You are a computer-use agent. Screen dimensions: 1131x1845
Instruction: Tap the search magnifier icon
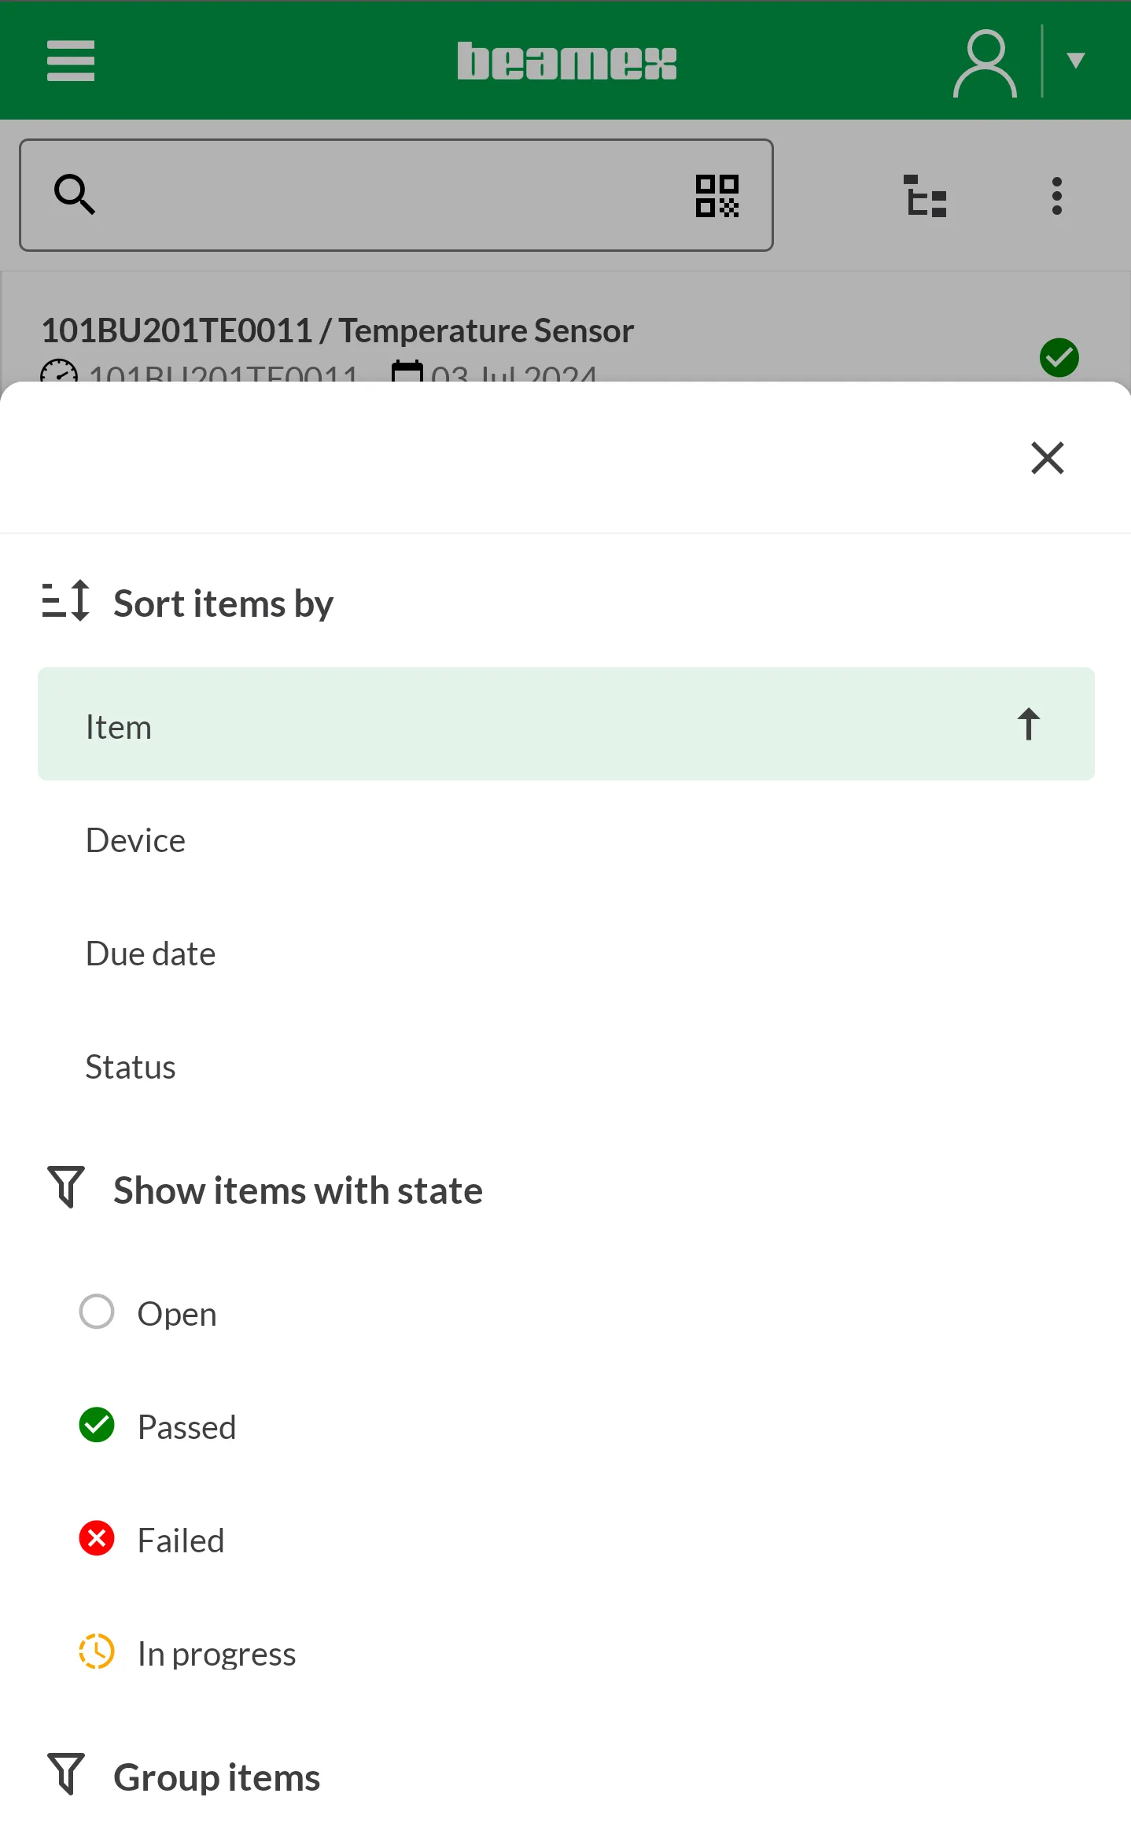[75, 194]
